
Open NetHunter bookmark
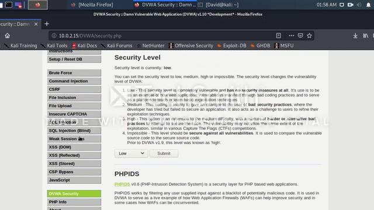point(151,45)
